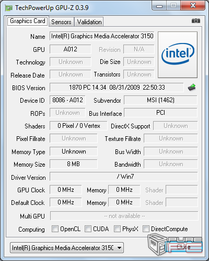
Task: Click the GPU Clock 0 MHz field
Action: (66, 190)
